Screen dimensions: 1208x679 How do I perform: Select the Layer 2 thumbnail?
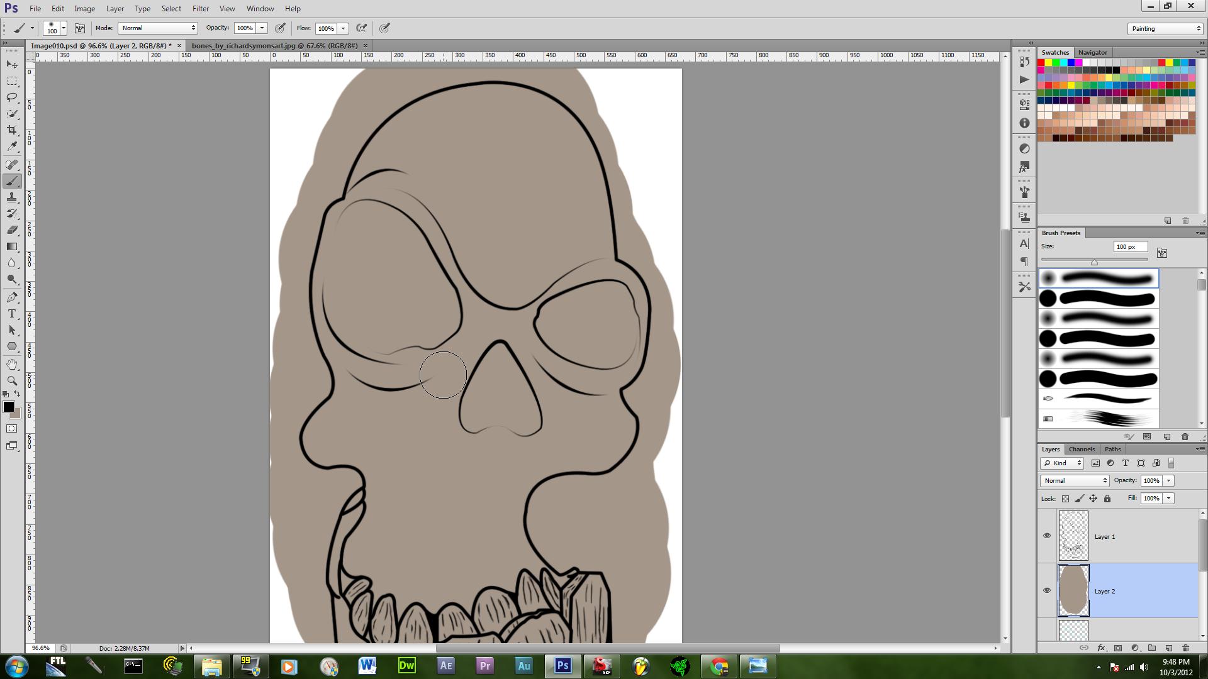[1073, 591]
